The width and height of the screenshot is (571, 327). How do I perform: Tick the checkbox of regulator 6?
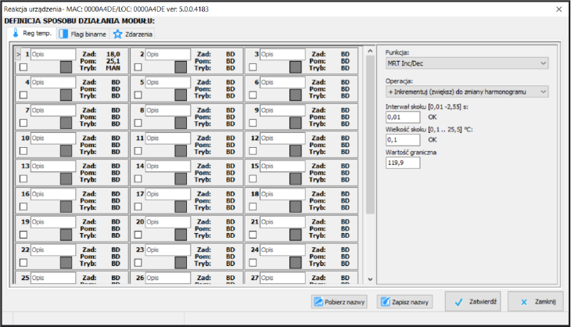[253, 95]
